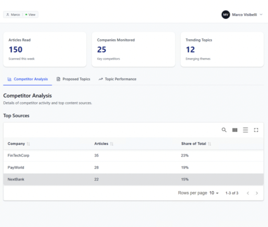Image resolution: width=268 pixels, height=227 pixels.
Task: Sort by Share of Total arrows
Action: (210, 144)
